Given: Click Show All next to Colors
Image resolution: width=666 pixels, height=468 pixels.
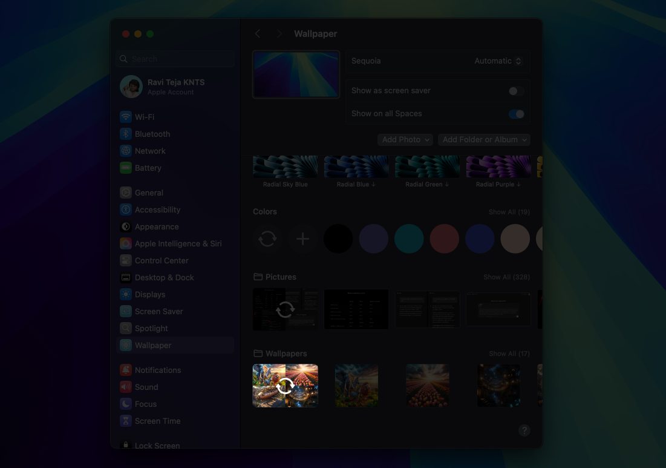Looking at the screenshot, I should pos(509,212).
